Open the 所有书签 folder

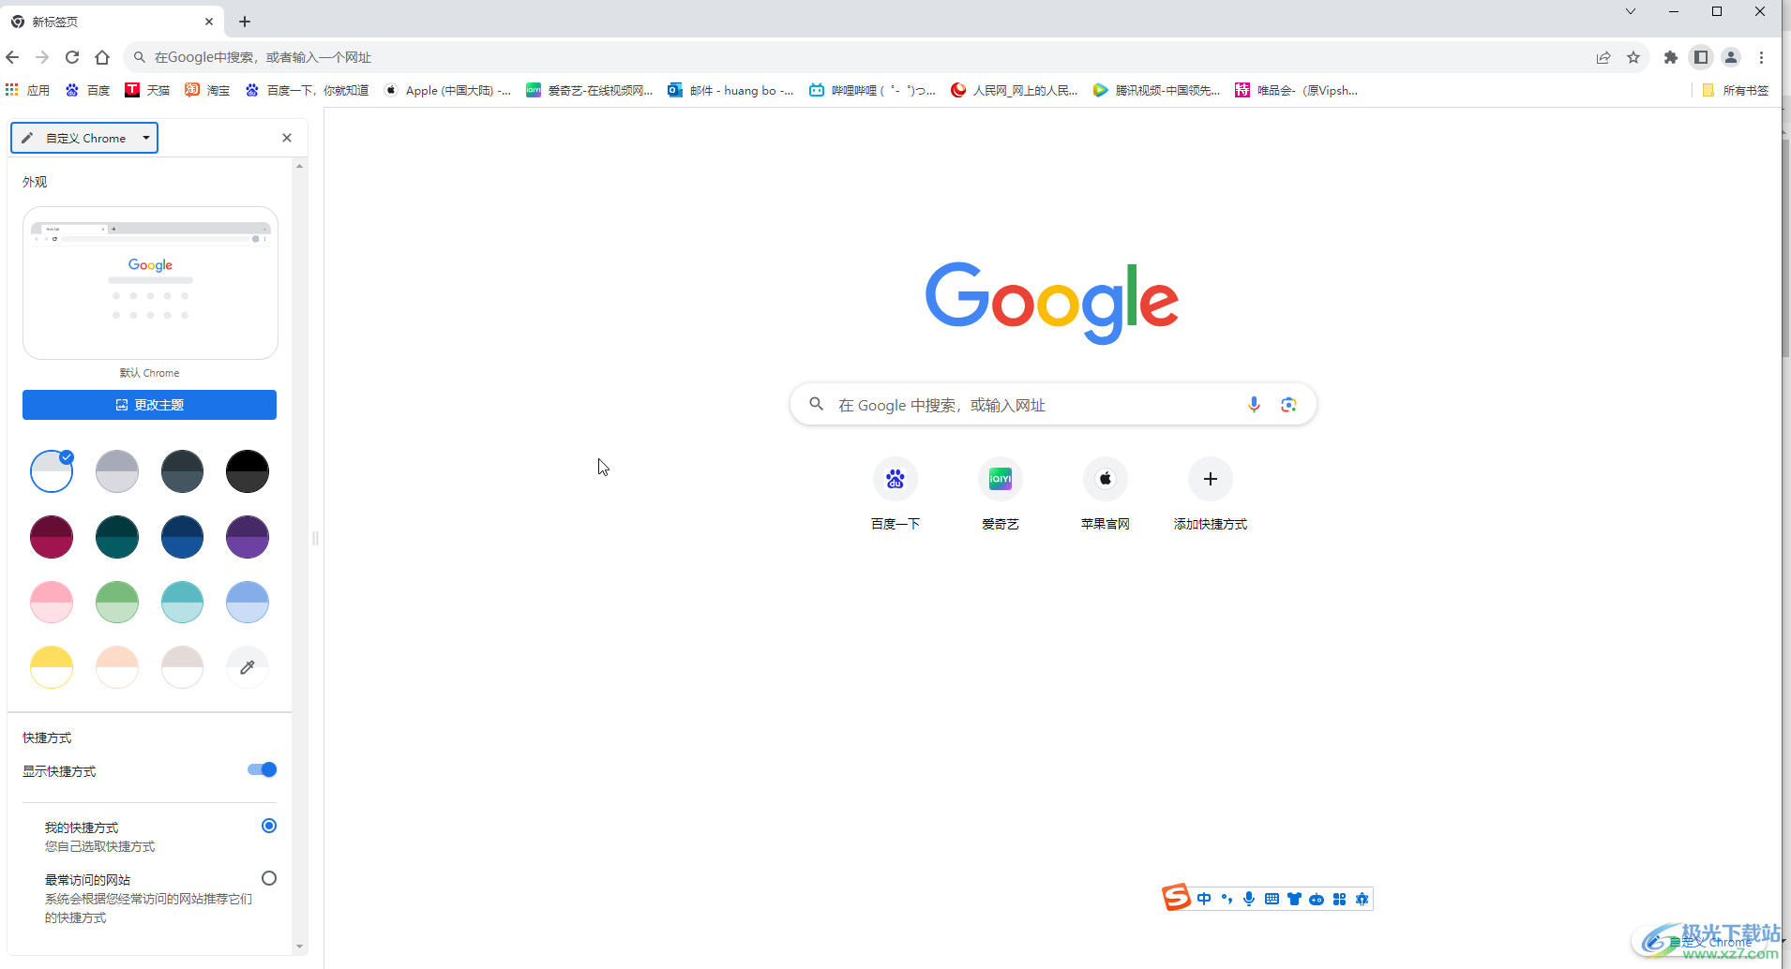[1735, 90]
